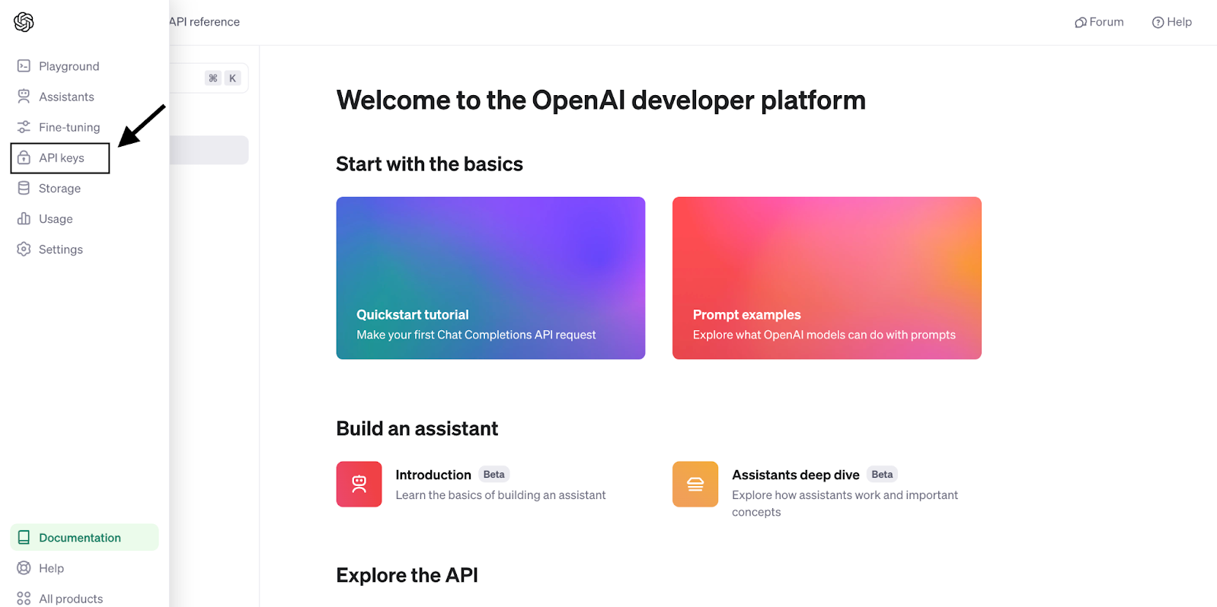Click the OpenAI logo icon
Image resolution: width=1217 pixels, height=607 pixels.
tap(24, 22)
